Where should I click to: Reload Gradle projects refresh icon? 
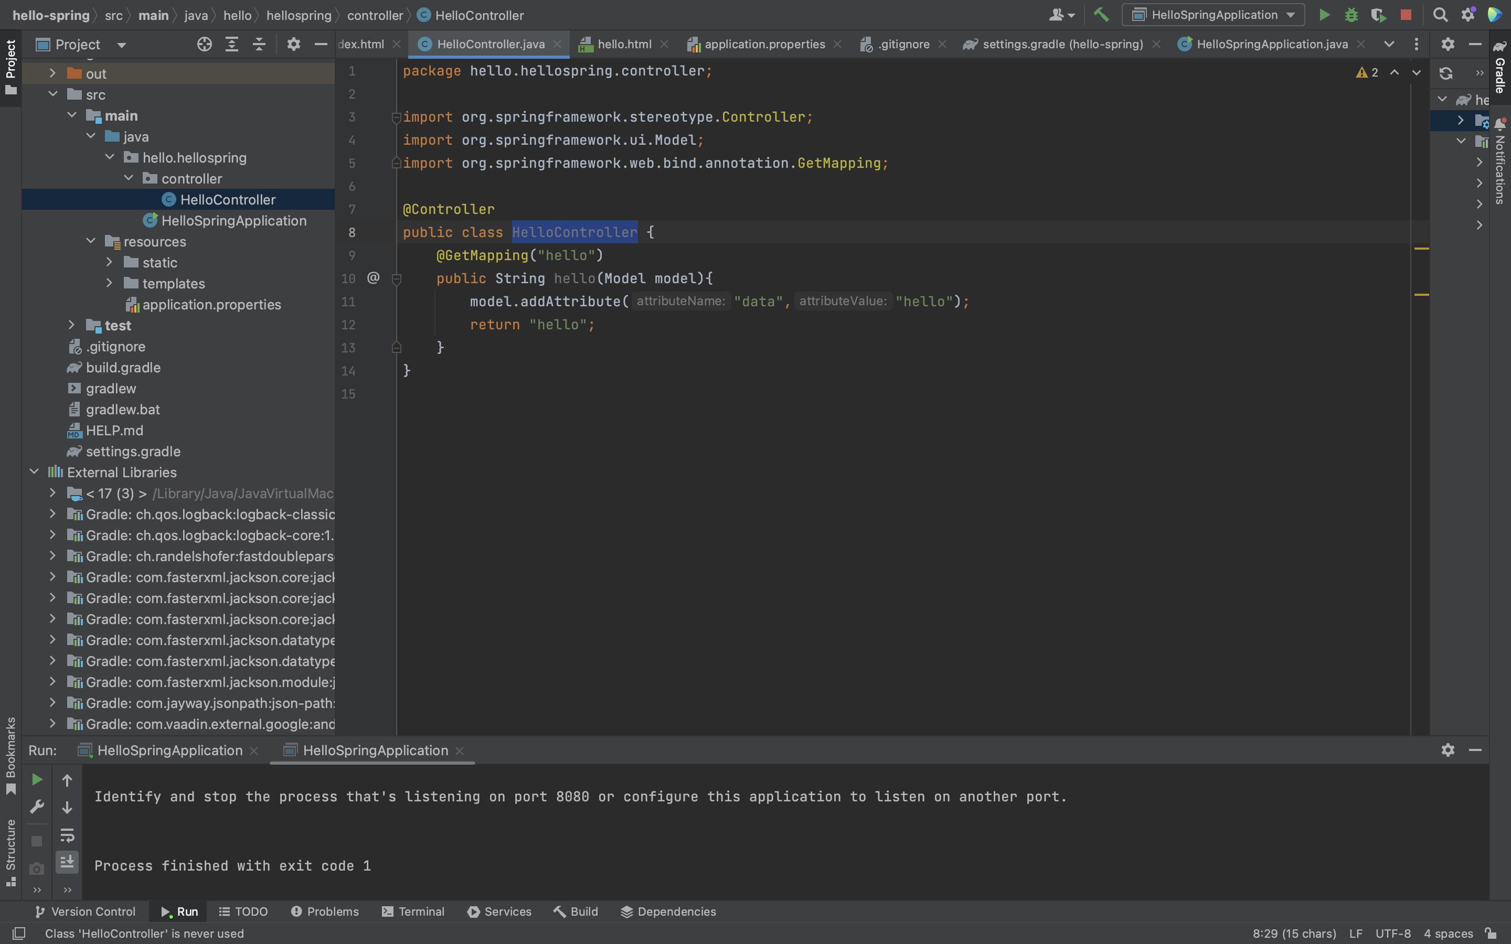click(x=1445, y=73)
